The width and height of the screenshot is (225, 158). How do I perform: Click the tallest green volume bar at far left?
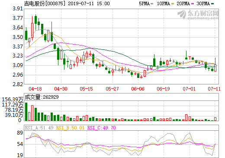coord(26,112)
